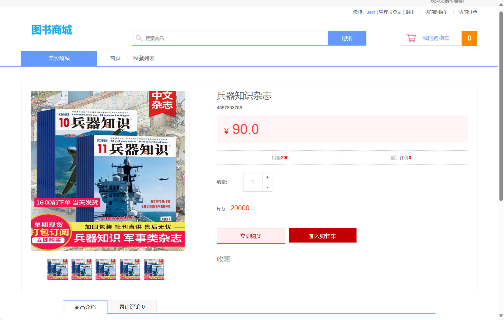The width and height of the screenshot is (504, 320).
Task: Switch to the 累计评论 0 tab
Action: point(132,306)
